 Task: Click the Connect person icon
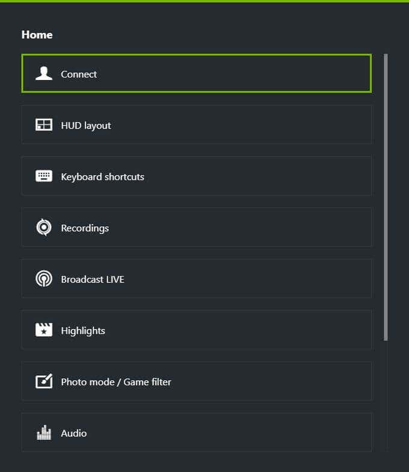(x=44, y=73)
